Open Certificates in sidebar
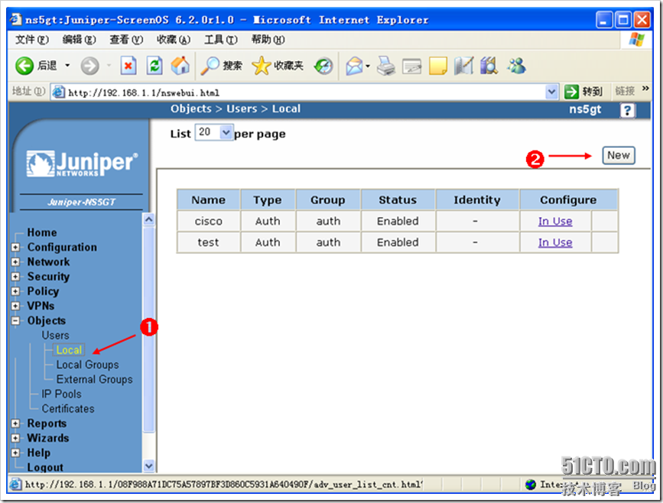This screenshot has height=503, width=663. coord(67,409)
